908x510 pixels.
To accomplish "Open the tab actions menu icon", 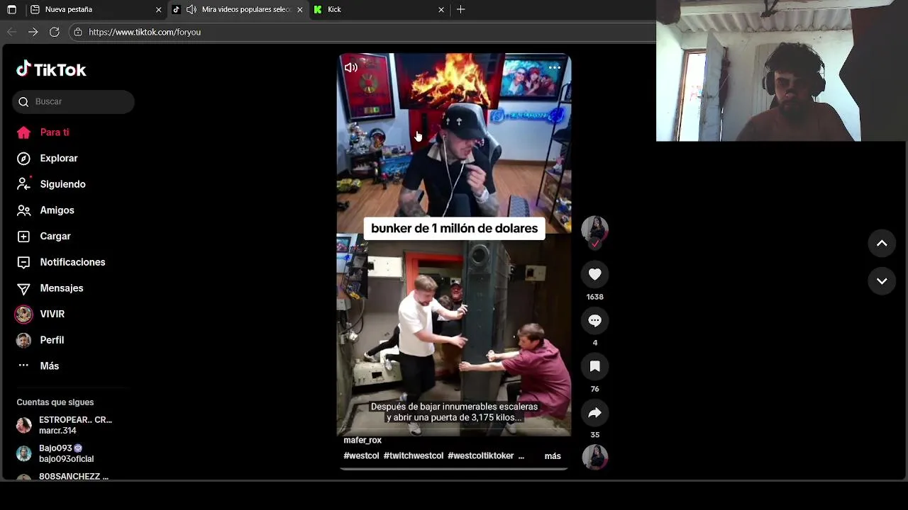I will click(11, 9).
